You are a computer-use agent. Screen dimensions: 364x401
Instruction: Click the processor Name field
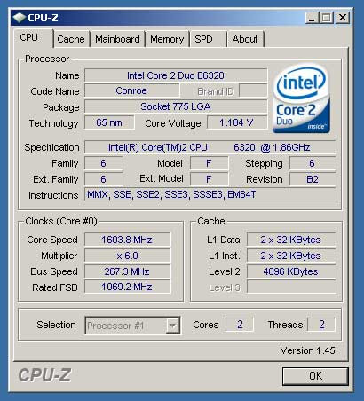point(176,75)
